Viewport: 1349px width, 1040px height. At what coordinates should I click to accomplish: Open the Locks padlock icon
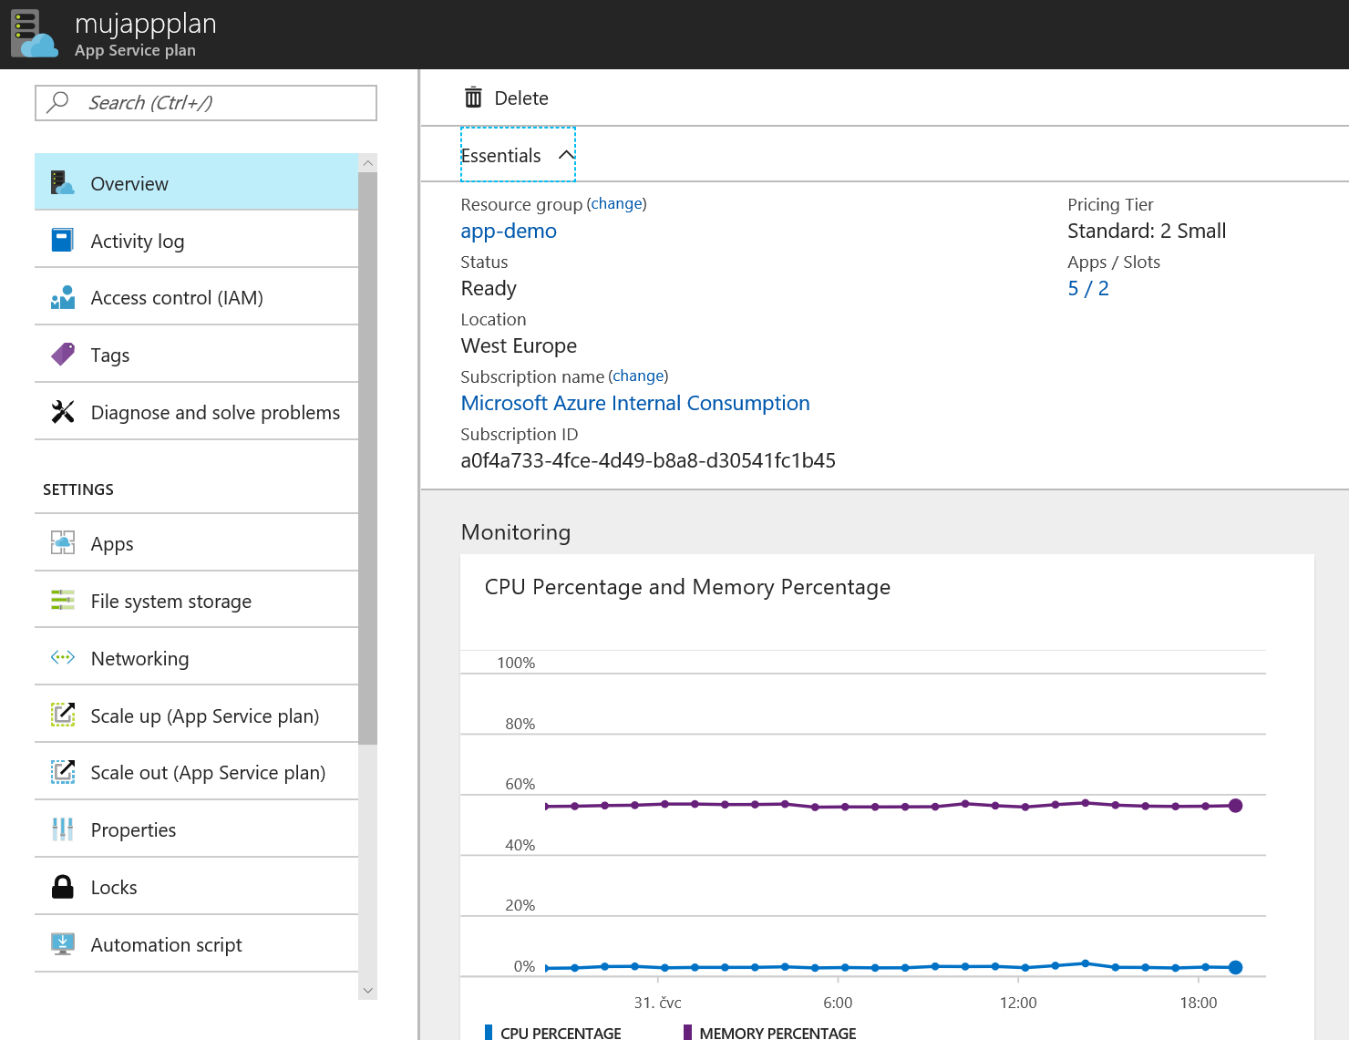[62, 887]
